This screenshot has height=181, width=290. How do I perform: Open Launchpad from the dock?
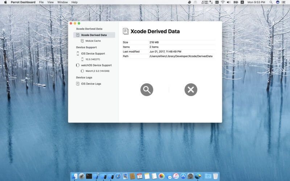click(x=82, y=176)
